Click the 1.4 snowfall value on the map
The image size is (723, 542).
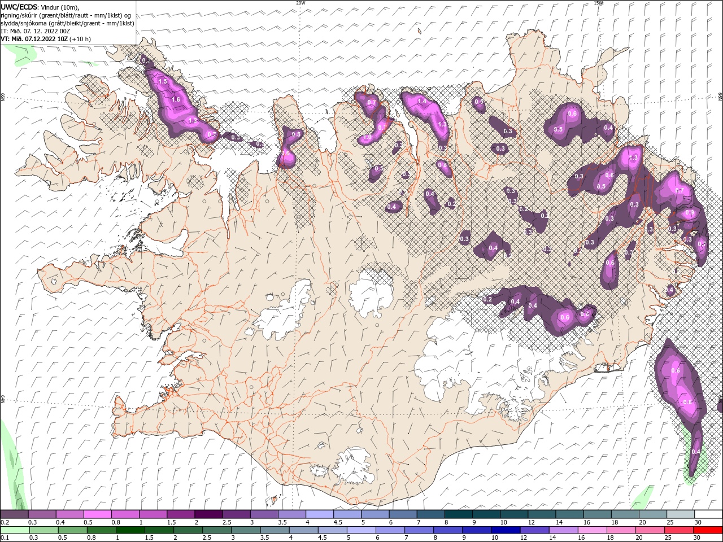421,102
